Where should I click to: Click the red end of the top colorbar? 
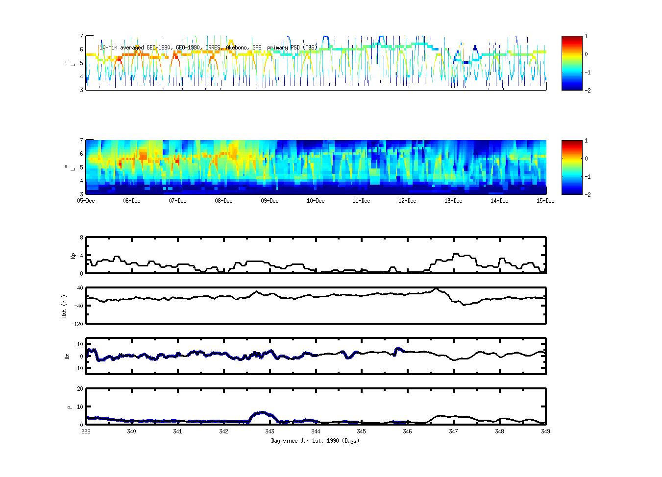click(x=571, y=39)
